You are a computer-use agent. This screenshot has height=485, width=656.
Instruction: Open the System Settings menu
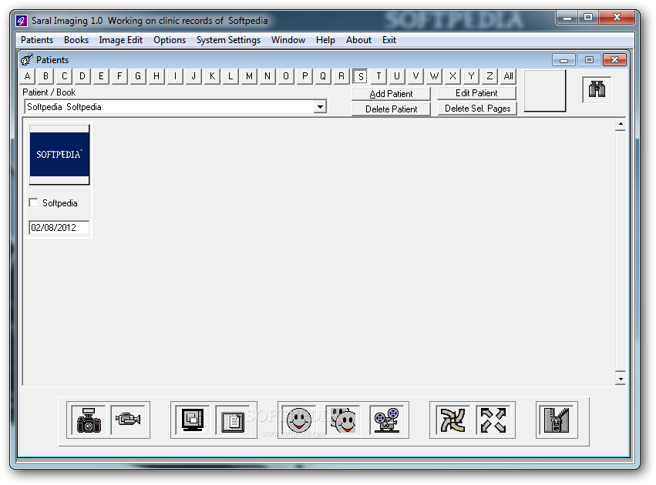click(x=228, y=40)
